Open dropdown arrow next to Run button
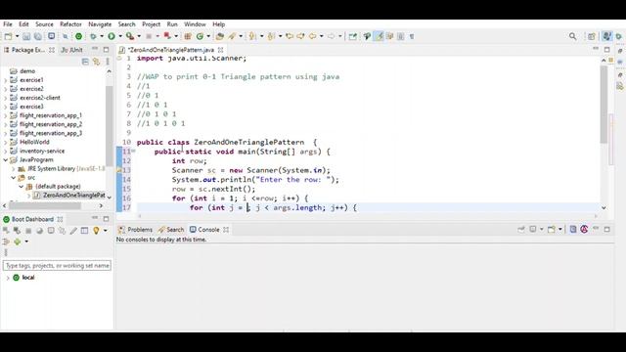This screenshot has width=626, height=352. point(119,36)
